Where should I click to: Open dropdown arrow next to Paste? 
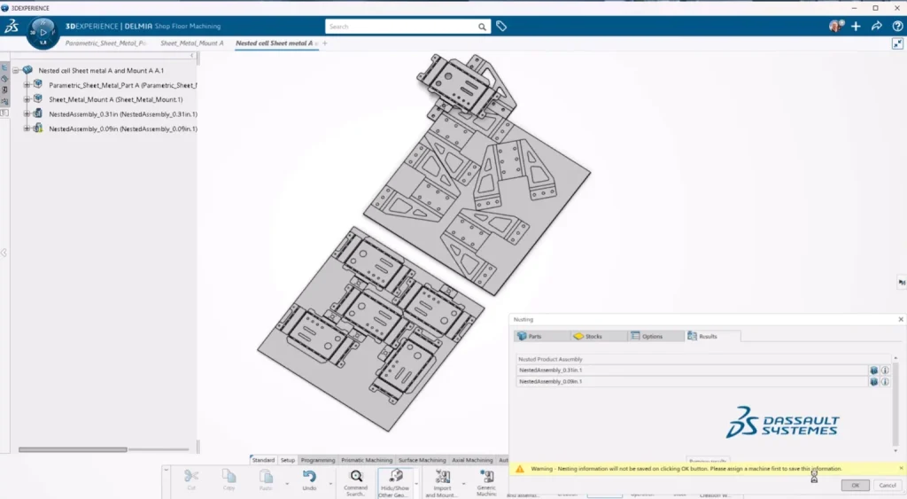[287, 483]
